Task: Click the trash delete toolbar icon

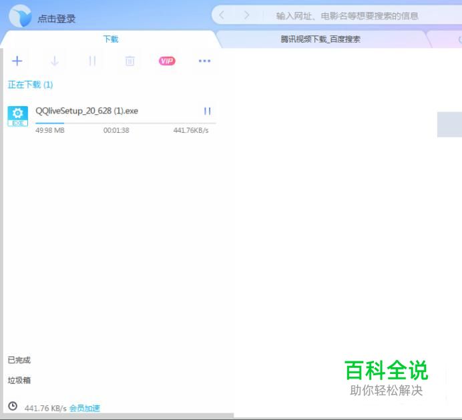Action: (x=130, y=61)
